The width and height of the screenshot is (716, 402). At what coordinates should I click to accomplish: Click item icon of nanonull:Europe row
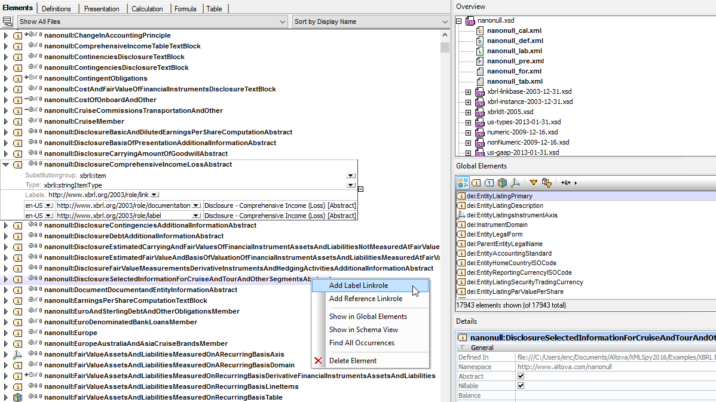pyautogui.click(x=17, y=333)
